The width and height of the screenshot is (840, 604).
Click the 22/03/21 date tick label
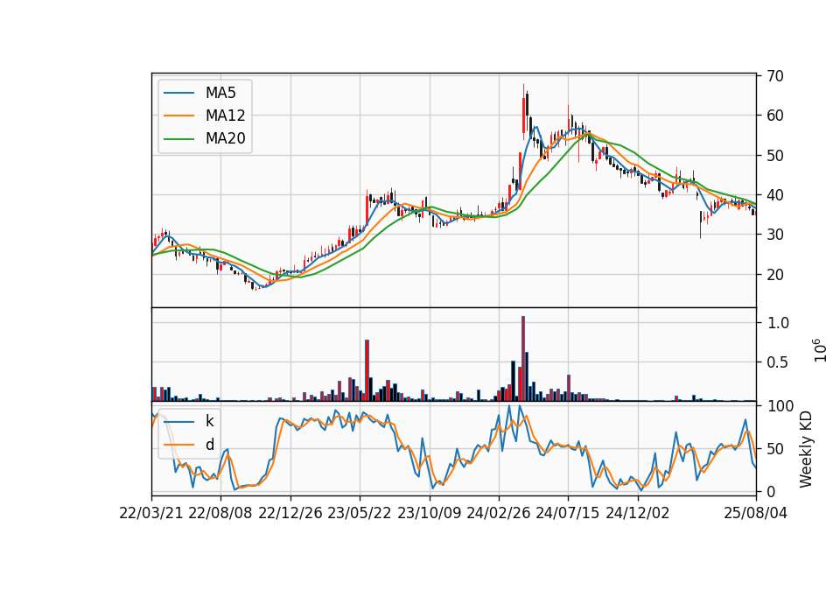tap(151, 513)
